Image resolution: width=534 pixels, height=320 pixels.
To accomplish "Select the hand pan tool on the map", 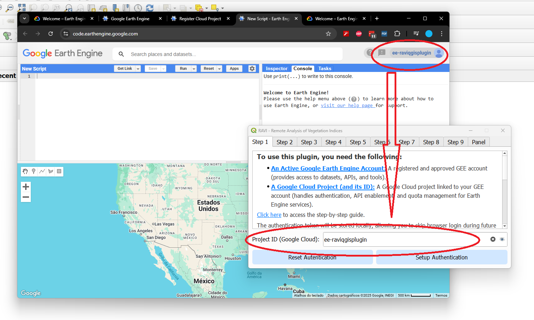I will [x=25, y=172].
